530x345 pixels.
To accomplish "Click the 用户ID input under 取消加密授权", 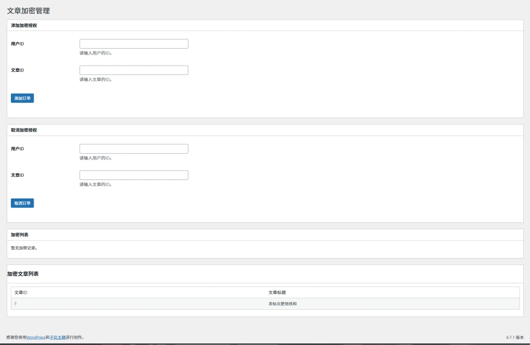I will 134,149.
